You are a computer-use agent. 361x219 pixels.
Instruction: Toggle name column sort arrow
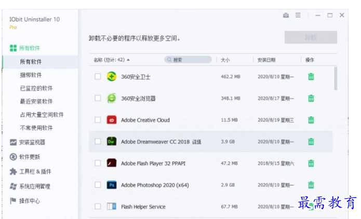pyautogui.click(x=128, y=60)
